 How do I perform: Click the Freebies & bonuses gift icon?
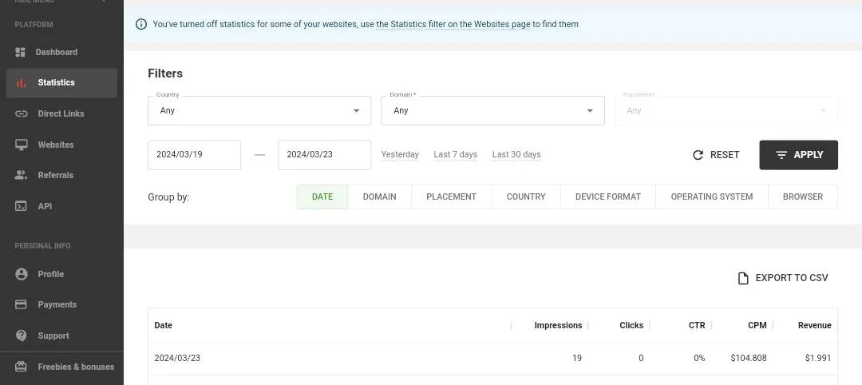pos(21,367)
